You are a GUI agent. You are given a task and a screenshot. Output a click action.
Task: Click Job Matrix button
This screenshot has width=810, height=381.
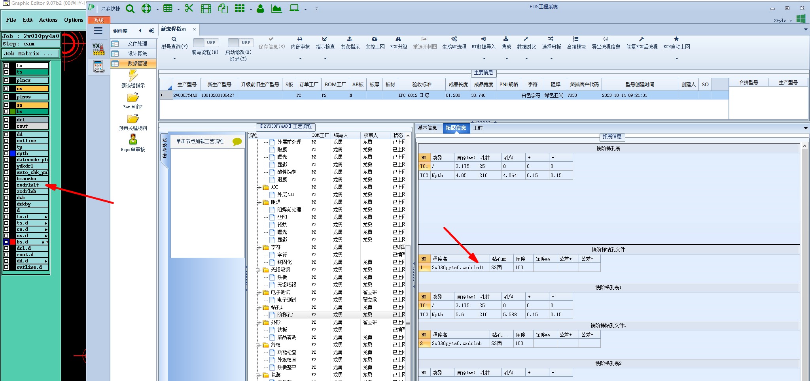pyautogui.click(x=31, y=53)
